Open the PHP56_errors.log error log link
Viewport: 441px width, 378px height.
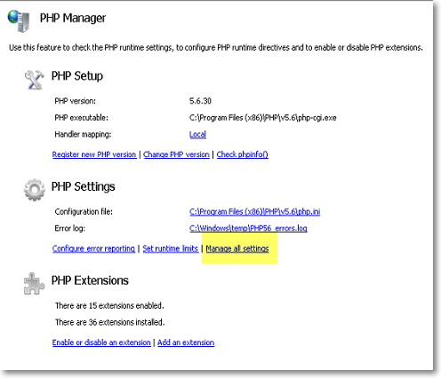coord(248,228)
